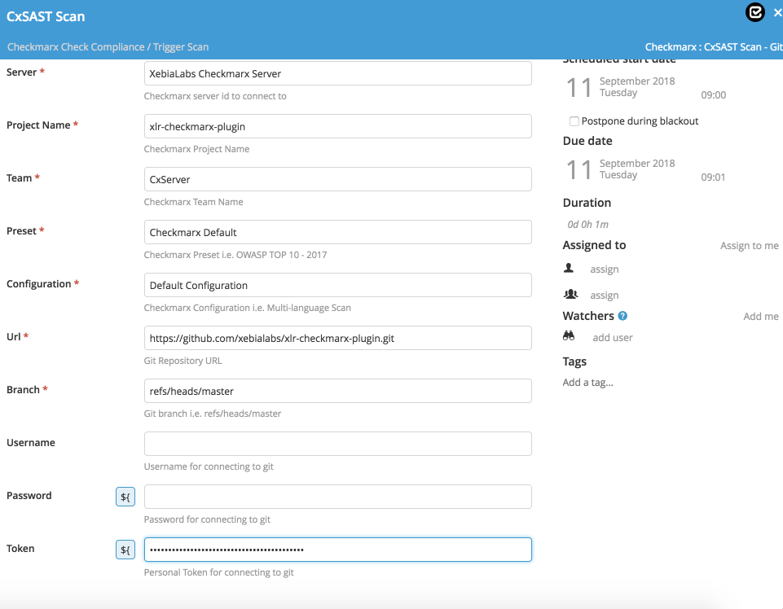Click the Tags heading
783x609 pixels.
pyautogui.click(x=574, y=361)
